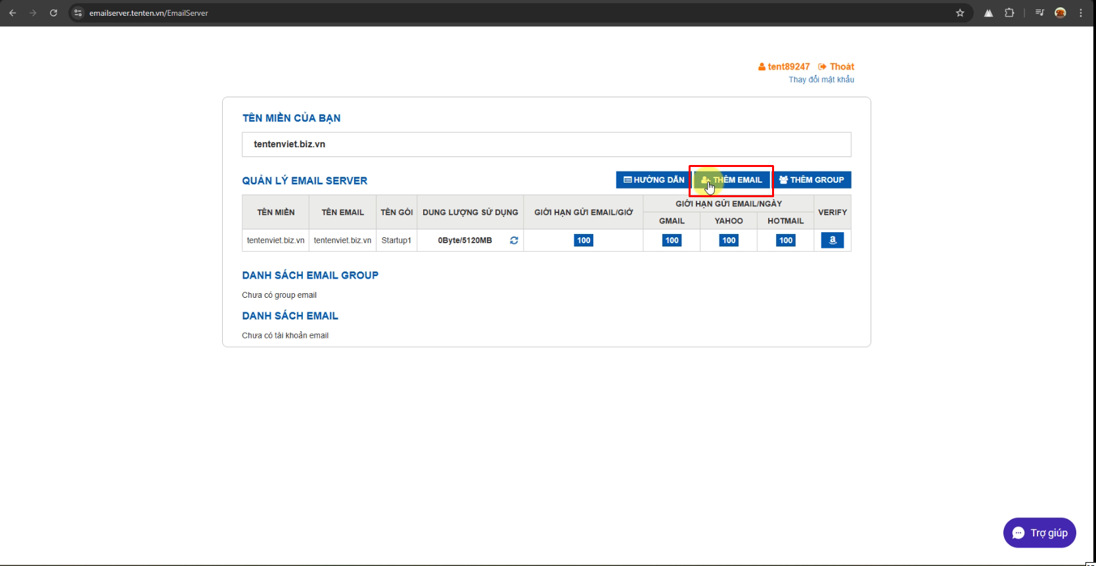Click the triangle extension icon in the toolbar
This screenshot has height=566, width=1096.
pos(988,12)
